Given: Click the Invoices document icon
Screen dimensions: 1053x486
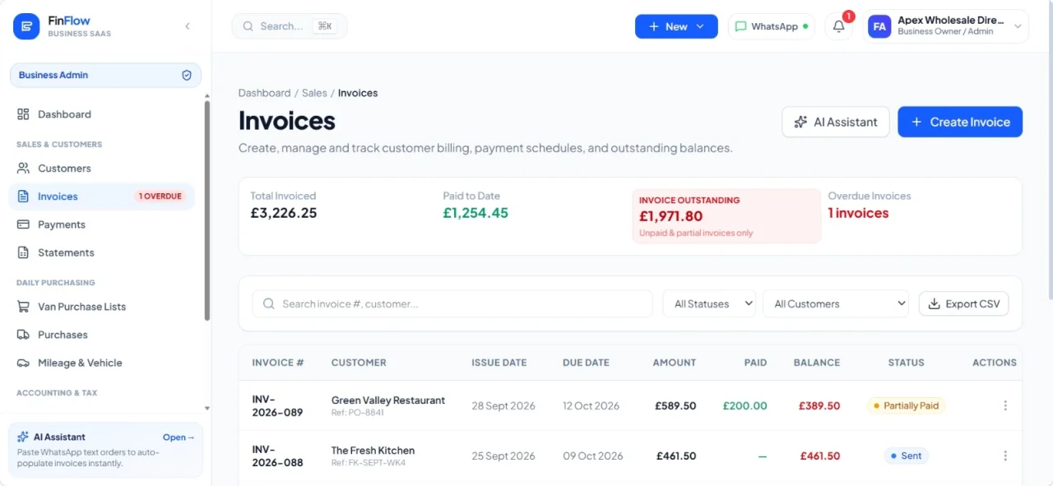Looking at the screenshot, I should click(23, 197).
